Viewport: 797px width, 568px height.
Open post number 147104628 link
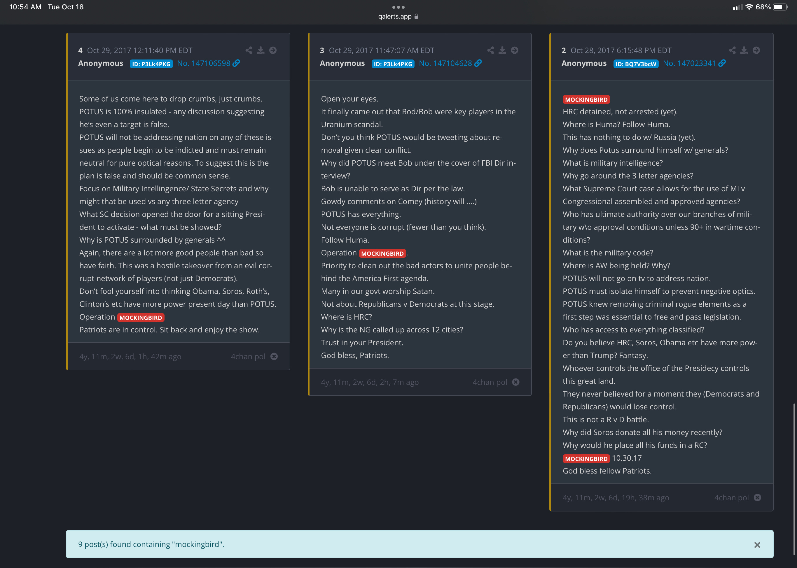[x=445, y=63]
